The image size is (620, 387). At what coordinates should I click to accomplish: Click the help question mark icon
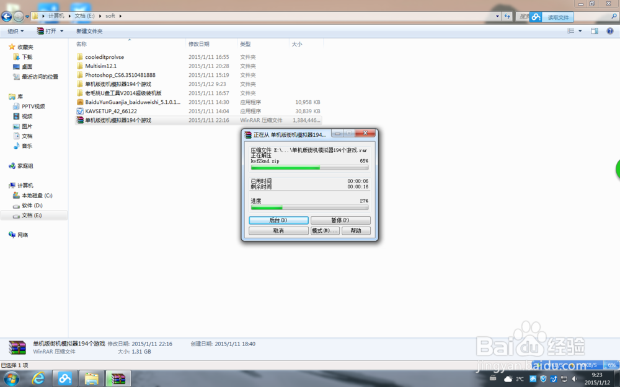610,31
